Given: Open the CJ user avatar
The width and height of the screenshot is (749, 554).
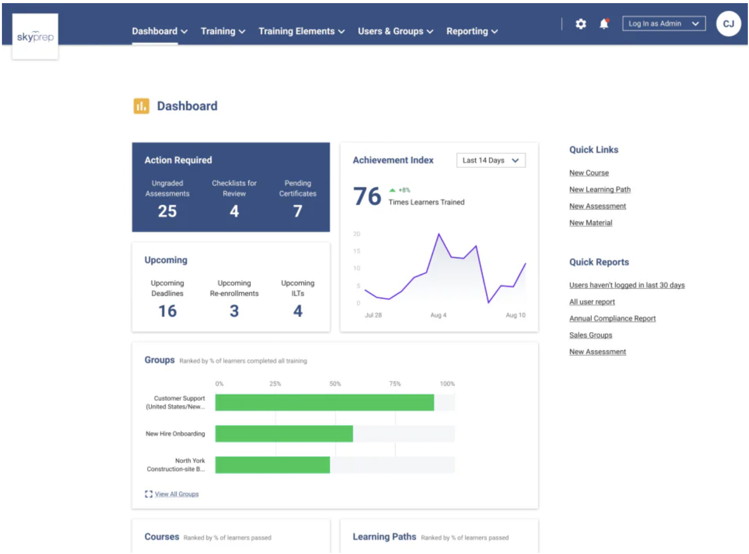Looking at the screenshot, I should click(x=728, y=24).
